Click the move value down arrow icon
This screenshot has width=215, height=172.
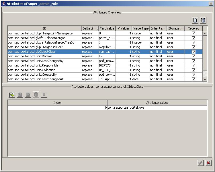(44, 95)
